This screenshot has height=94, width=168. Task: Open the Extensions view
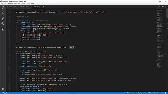pos(3,29)
